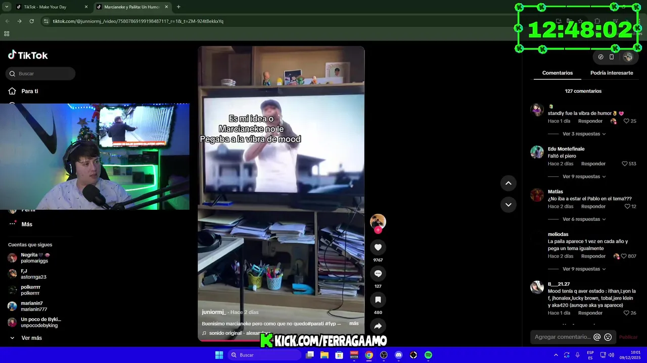The image size is (647, 363).
Task: Go back in Chrome
Action: (7, 21)
